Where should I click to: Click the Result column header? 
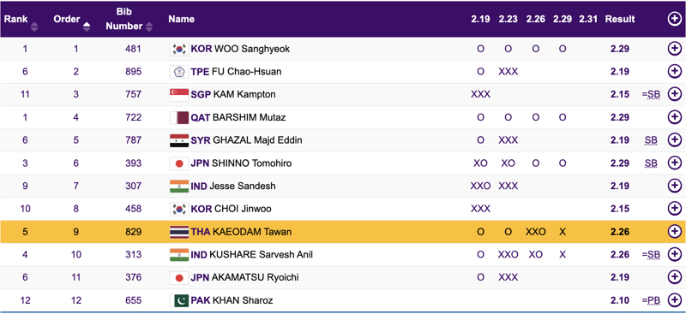point(620,19)
